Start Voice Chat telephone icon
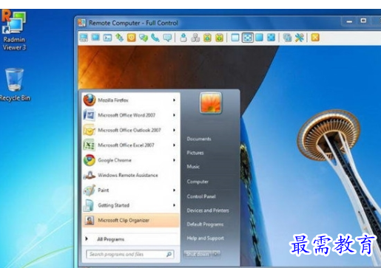 coord(155,38)
